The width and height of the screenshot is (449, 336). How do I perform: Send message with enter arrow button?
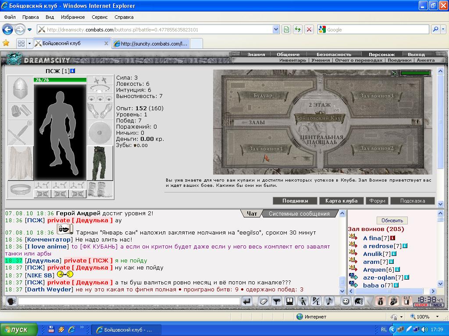[x=246, y=301]
